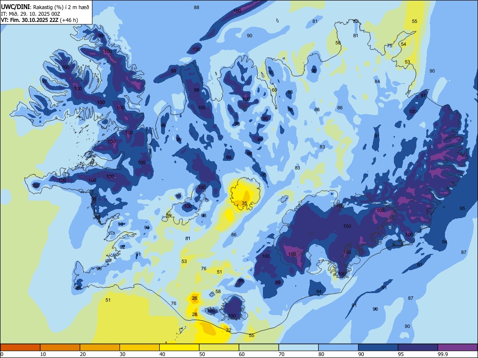Click the humidity value '32' near the south coast
This screenshot has width=478, height=358.
228,330
